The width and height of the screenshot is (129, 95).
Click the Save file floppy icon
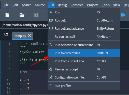click(36, 15)
